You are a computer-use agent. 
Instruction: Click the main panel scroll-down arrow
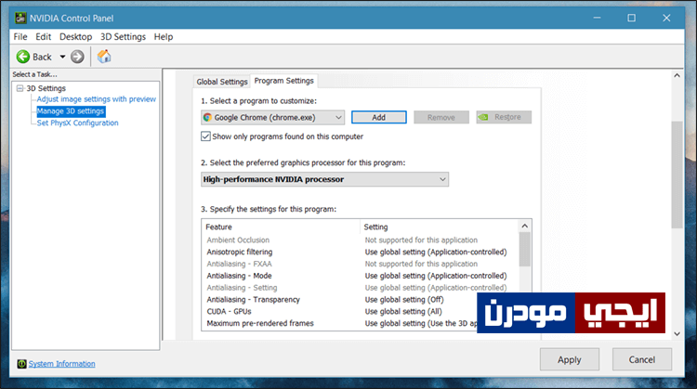(x=677, y=334)
